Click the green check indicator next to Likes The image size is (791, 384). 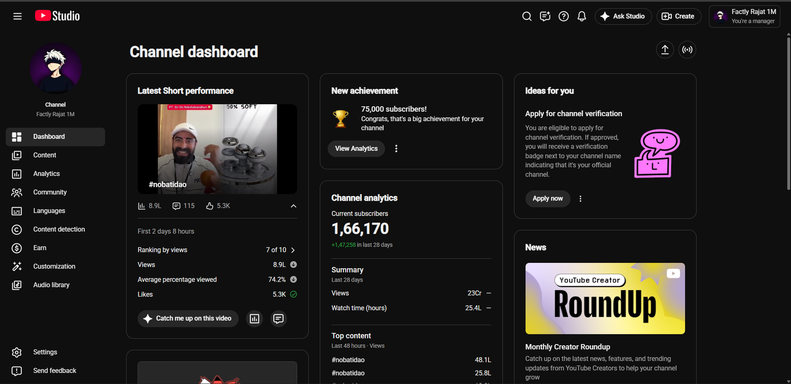tap(293, 295)
